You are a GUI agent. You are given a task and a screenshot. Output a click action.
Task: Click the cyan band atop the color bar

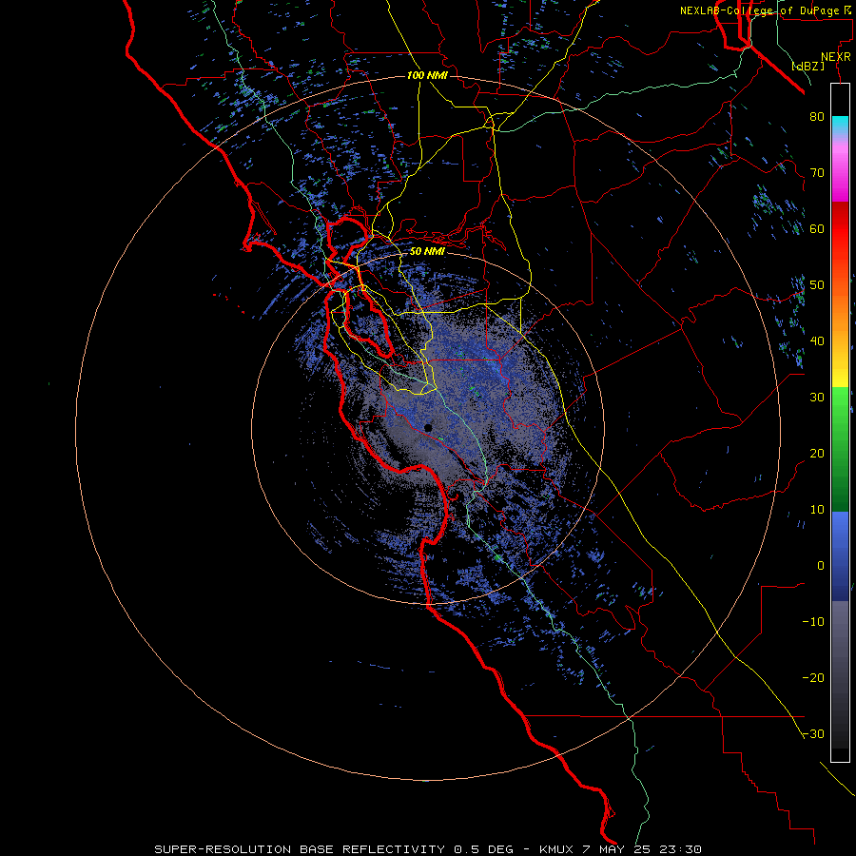pyautogui.click(x=840, y=125)
